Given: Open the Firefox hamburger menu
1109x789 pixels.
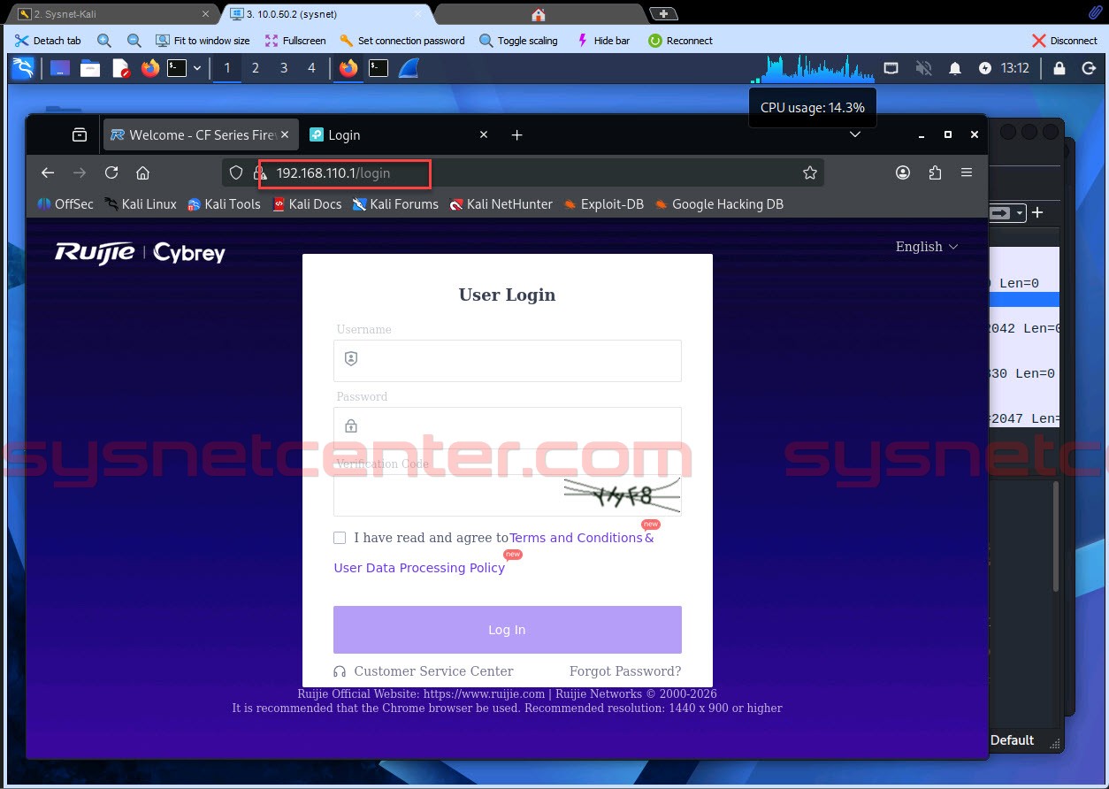Looking at the screenshot, I should [x=967, y=173].
